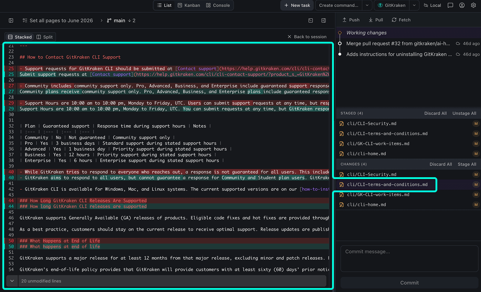Click the New task button
This screenshot has width=481, height=292.
pos(297,5)
